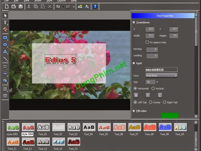Open the View menu
The height and width of the screenshot is (151, 201).
pos(27,1)
